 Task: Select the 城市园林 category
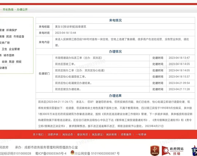pos(9,55)
